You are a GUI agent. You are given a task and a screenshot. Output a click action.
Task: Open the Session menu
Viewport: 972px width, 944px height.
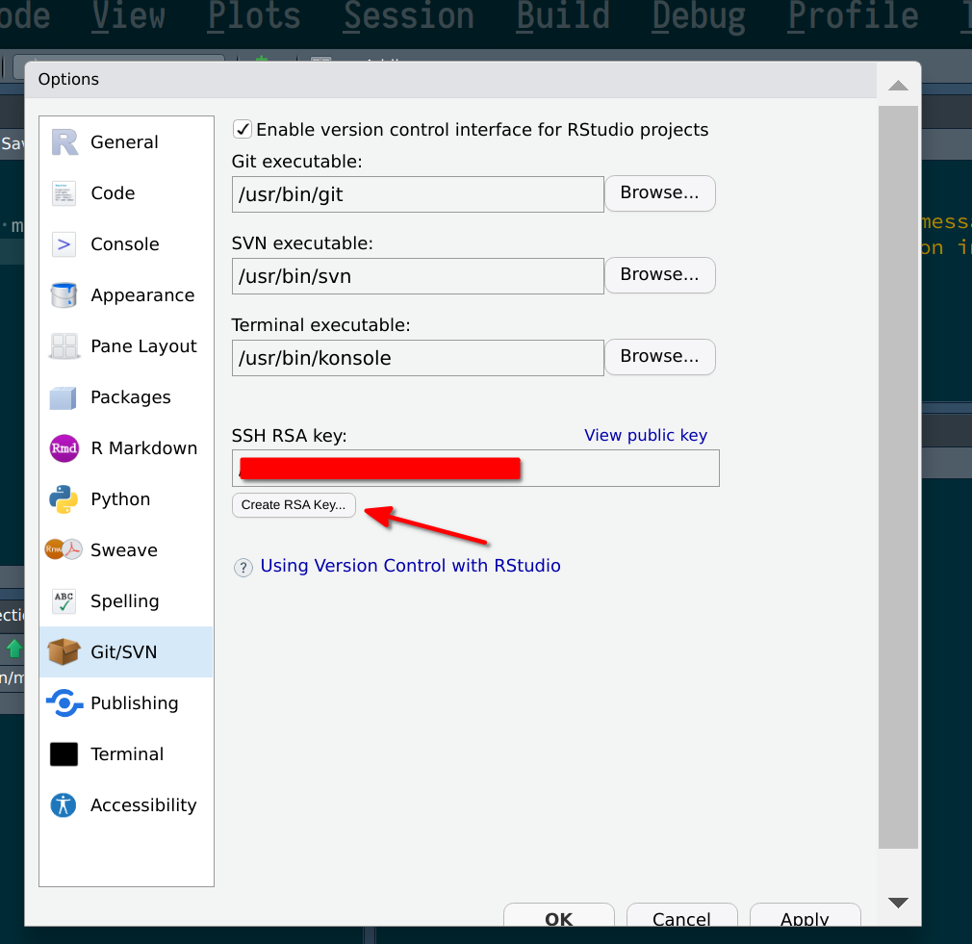pyautogui.click(x=409, y=14)
